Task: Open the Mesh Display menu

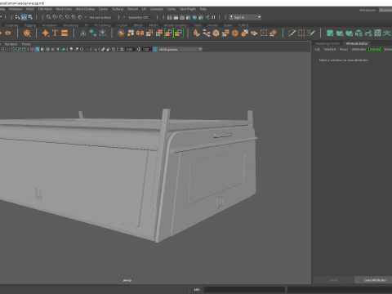Action: pos(85,9)
